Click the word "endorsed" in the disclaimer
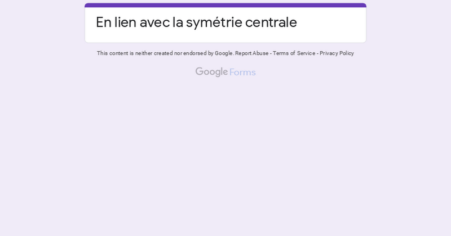451x236 pixels. pyautogui.click(x=194, y=53)
